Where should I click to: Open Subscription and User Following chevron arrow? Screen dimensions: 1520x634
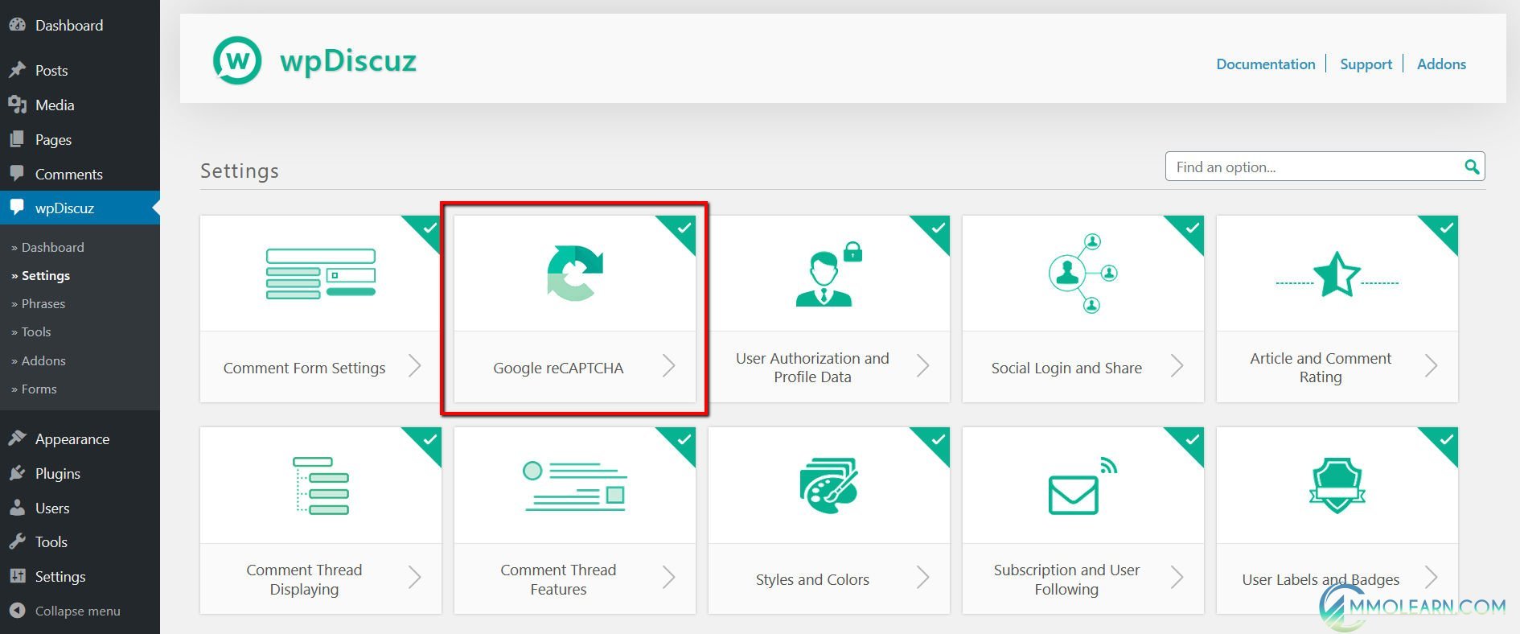coord(1177,577)
